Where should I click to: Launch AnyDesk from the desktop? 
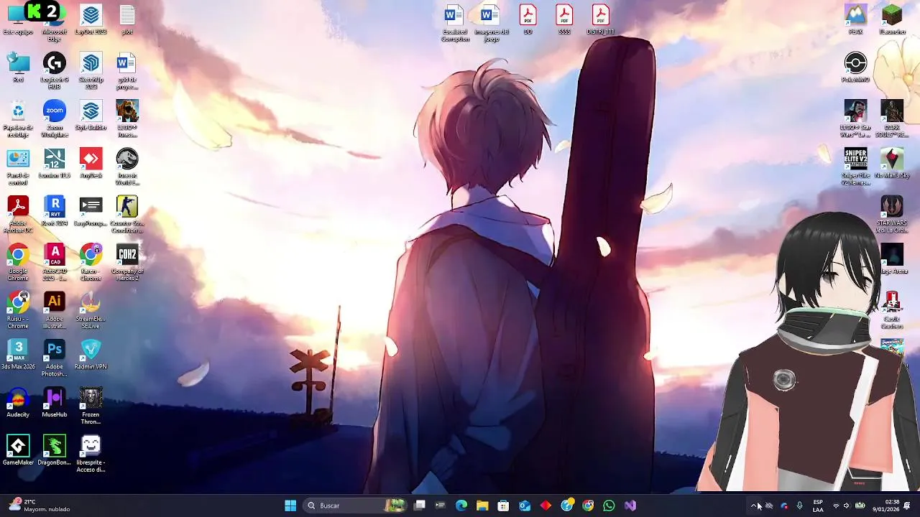[91, 163]
